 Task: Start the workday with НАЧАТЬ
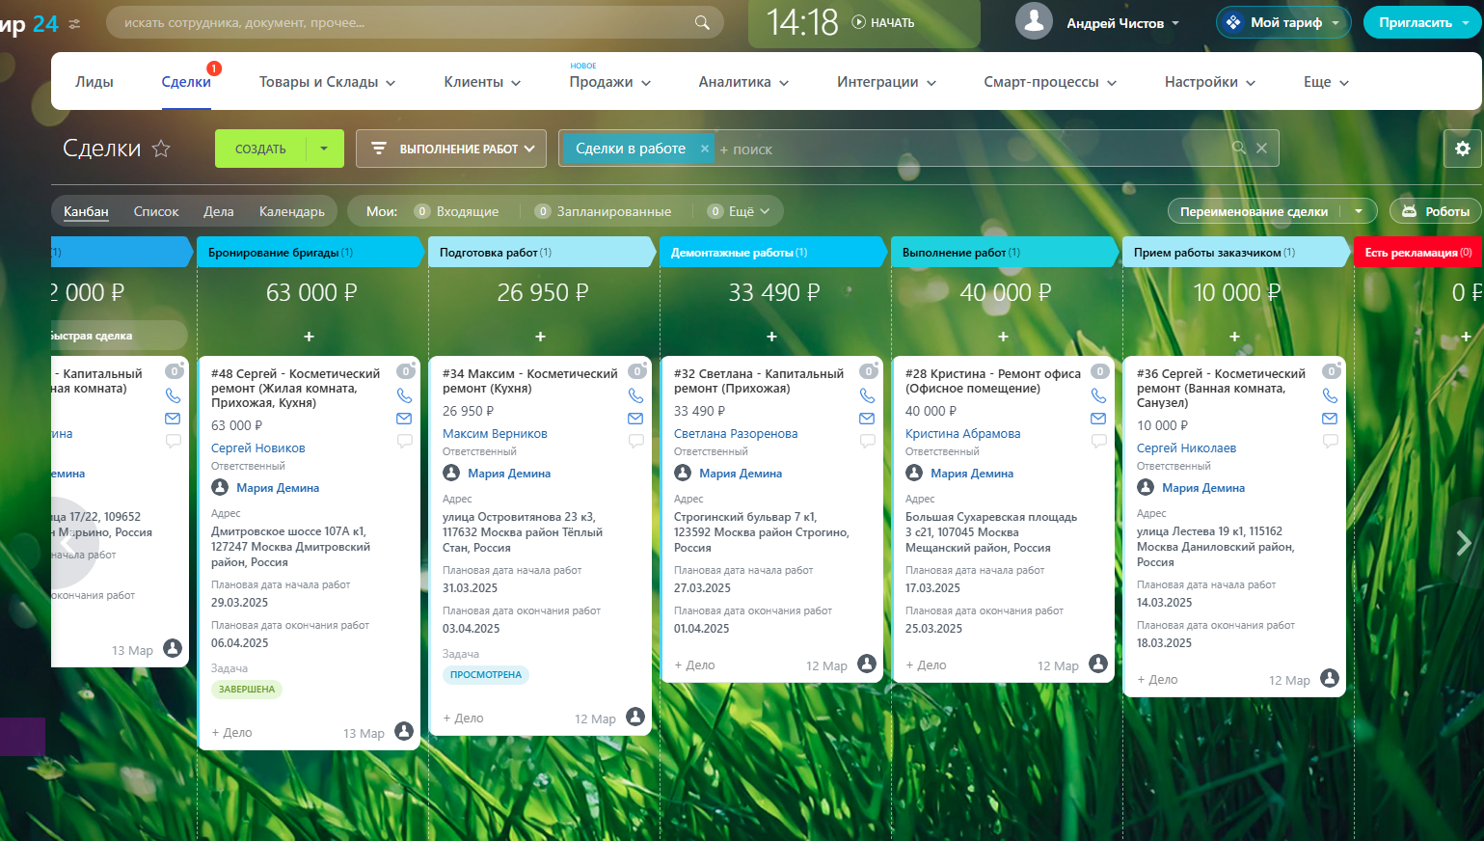click(x=883, y=22)
